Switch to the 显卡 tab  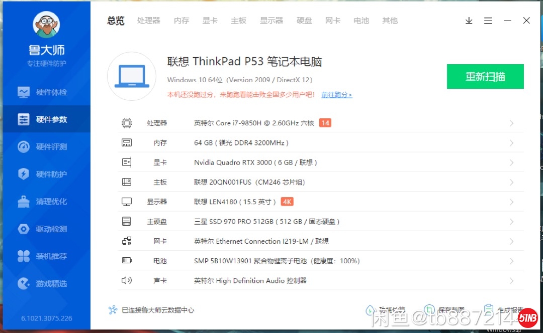(210, 21)
